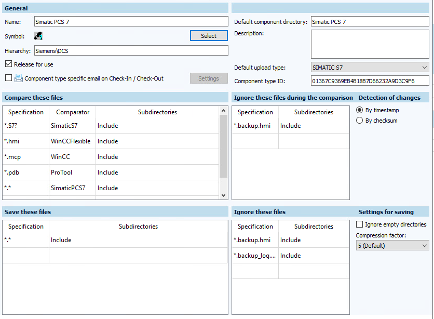
Task: Select the ProTool comparator cell
Action: point(73,172)
